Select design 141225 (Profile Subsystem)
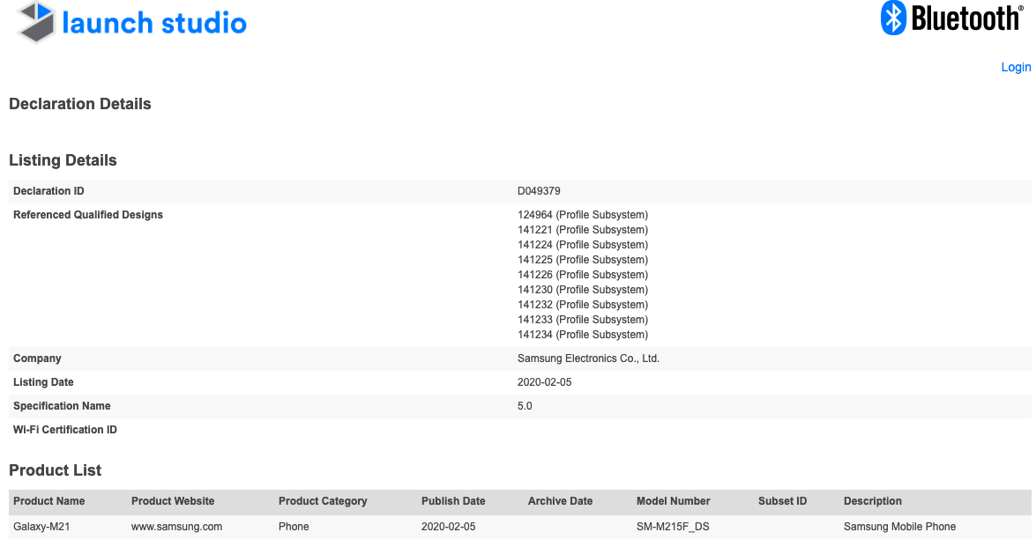Viewport: 1036px width, 547px height. 583,260
